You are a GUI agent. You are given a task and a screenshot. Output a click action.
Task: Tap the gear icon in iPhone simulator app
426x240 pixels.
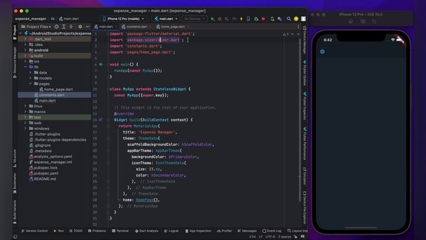(322, 51)
